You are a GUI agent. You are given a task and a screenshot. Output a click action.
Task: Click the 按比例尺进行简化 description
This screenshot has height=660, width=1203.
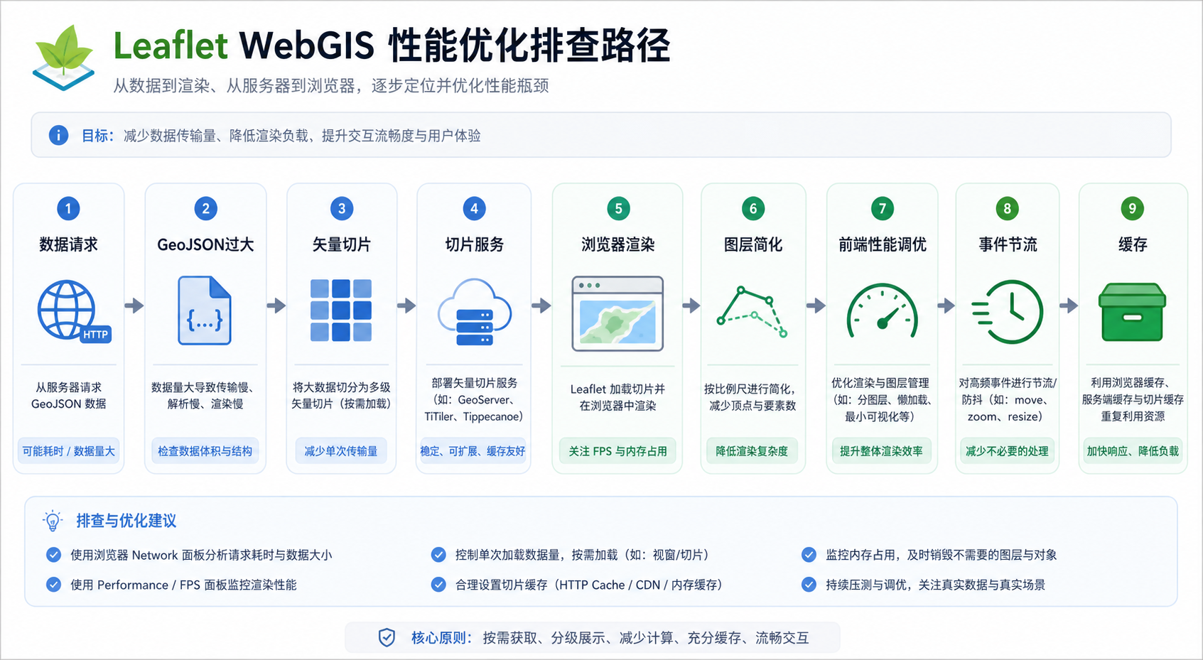point(752,397)
